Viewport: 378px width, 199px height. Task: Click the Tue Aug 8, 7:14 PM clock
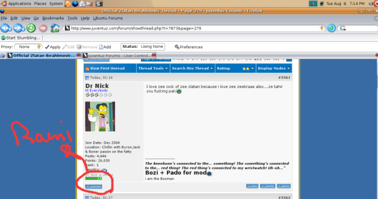(x=345, y=4)
